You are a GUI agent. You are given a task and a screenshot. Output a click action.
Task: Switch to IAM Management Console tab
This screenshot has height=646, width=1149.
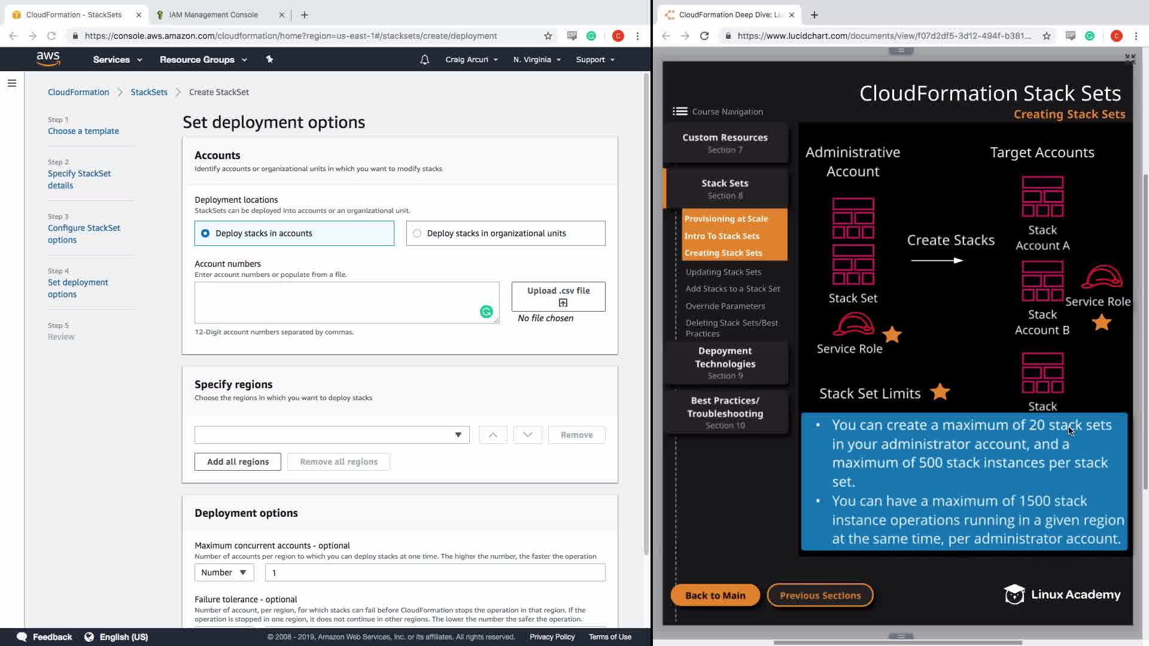[214, 14]
